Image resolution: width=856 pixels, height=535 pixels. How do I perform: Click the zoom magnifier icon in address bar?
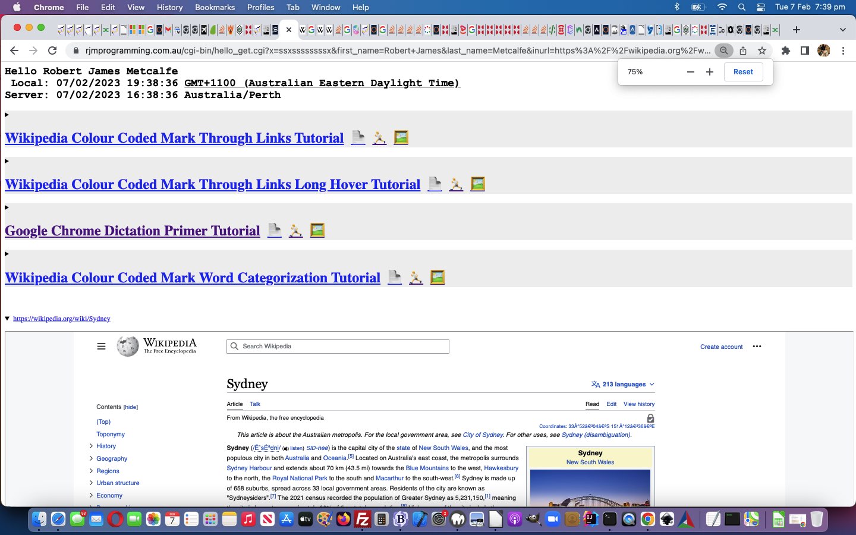(x=723, y=51)
